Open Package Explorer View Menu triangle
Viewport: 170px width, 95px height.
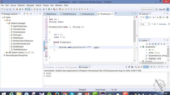[x=35, y=13]
